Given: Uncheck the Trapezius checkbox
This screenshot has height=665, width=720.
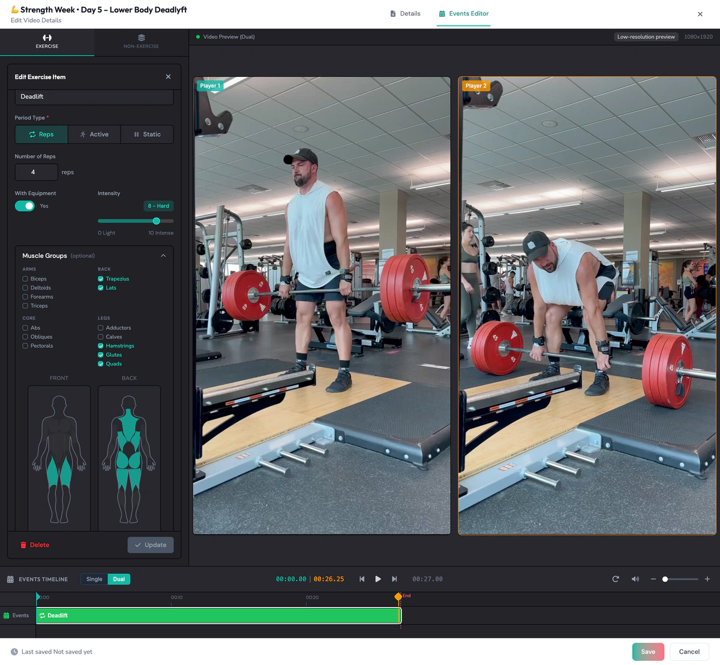Looking at the screenshot, I should (x=101, y=279).
